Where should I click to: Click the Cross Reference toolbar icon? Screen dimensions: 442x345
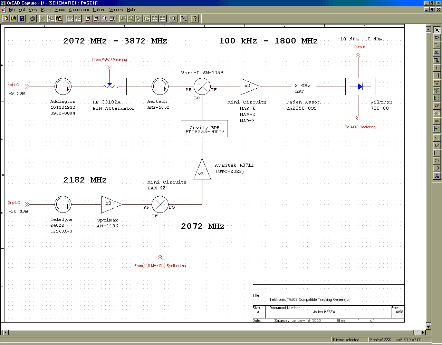[155, 18]
